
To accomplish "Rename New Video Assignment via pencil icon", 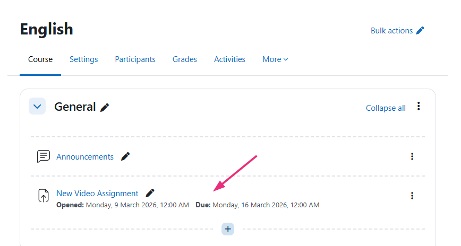I will click(150, 193).
